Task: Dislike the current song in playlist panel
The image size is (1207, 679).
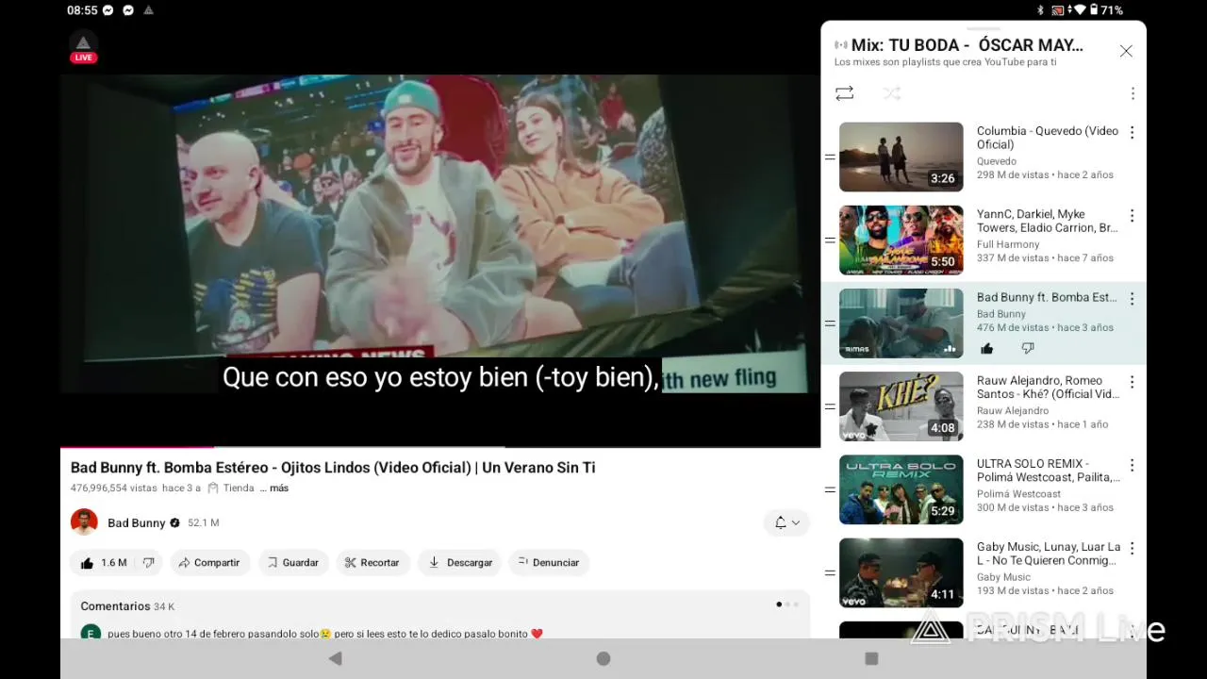Action: pos(1028,348)
